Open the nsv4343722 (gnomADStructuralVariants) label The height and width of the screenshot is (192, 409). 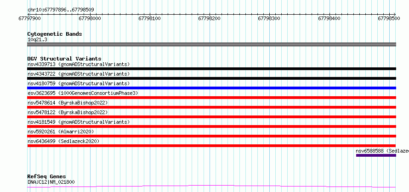pyautogui.click(x=79, y=74)
